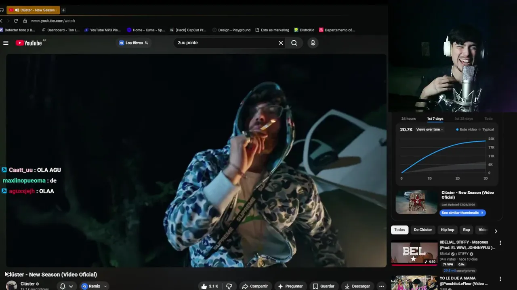Select the De Clúster filter chip

pyautogui.click(x=422, y=230)
